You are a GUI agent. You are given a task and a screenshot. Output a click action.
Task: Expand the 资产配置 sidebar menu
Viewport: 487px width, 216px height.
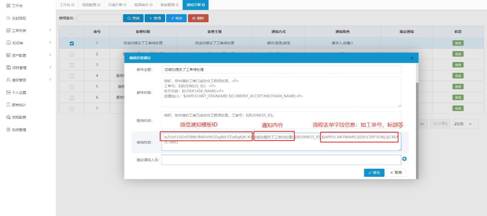pyautogui.click(x=50, y=55)
